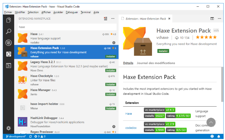
Task: Click the scroll-to-top round arrow button
Action: [x=211, y=122]
